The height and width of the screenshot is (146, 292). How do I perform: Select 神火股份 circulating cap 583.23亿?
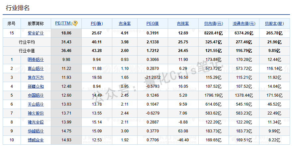[x=244, y=113]
